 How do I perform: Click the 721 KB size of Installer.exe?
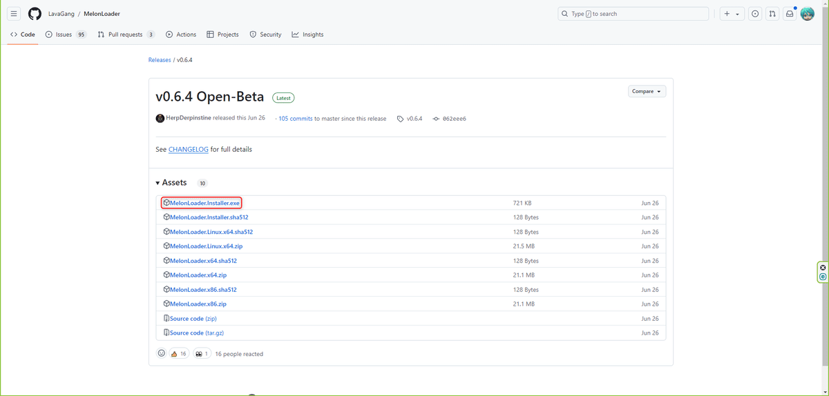tap(522, 203)
